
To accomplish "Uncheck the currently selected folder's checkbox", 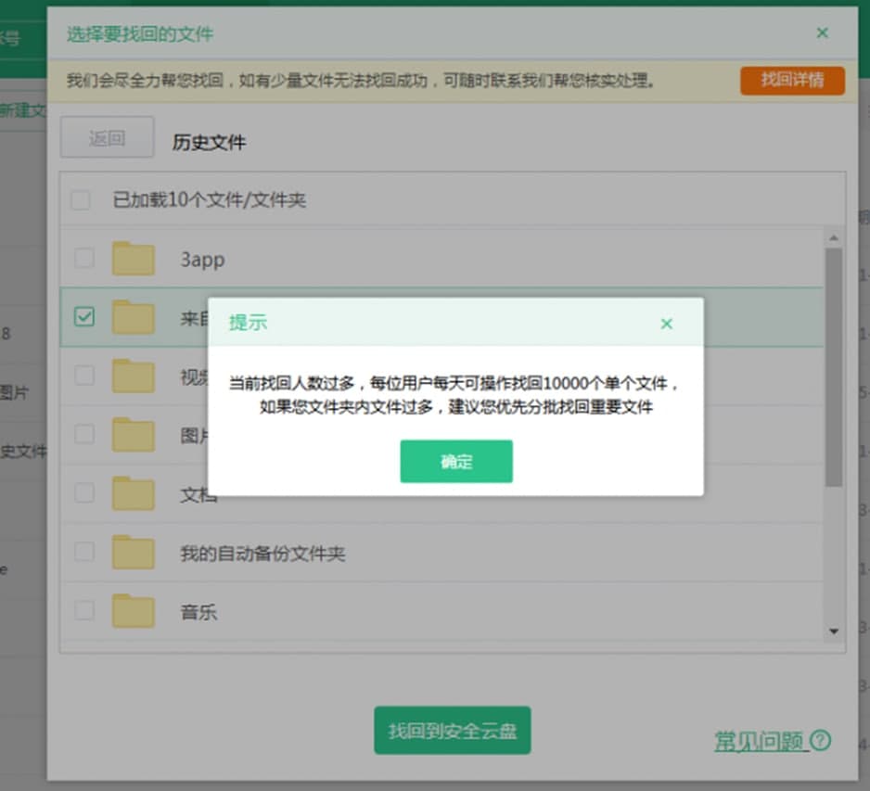I will 83,316.
